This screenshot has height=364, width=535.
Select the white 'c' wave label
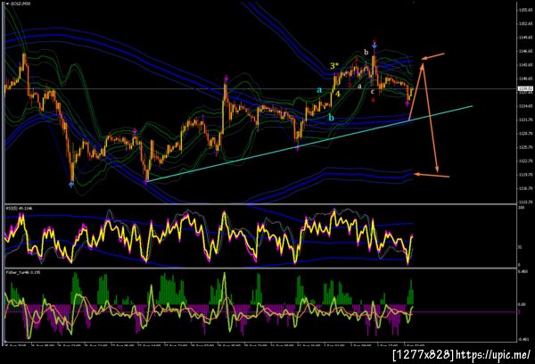(x=373, y=92)
